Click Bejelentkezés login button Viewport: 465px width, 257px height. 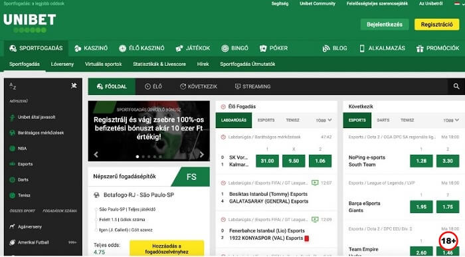385,25
